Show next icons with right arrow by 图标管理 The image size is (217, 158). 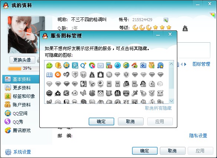(x=185, y=64)
